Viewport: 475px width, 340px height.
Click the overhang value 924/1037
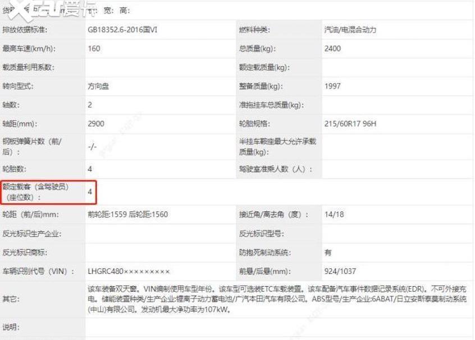(x=340, y=272)
